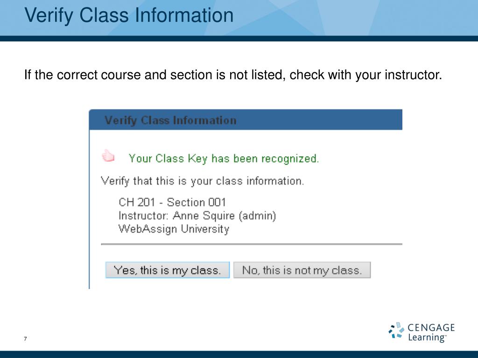Click the 'CH 201 - Section 001' course line
Image resolution: width=478 pixels, height=358 pixels.
coord(172,202)
